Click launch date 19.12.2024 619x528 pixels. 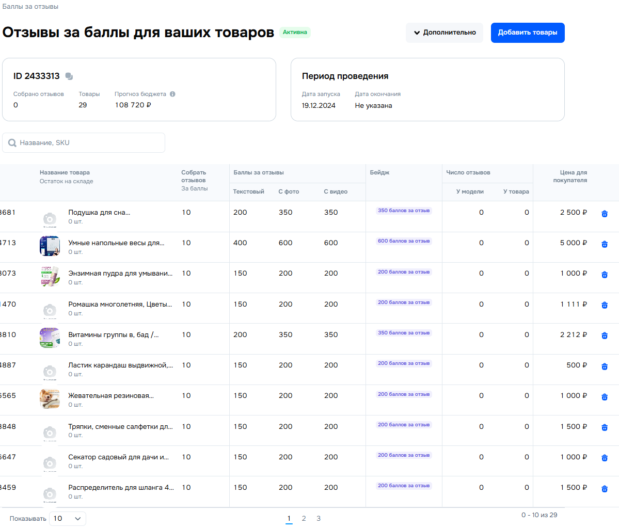click(319, 105)
